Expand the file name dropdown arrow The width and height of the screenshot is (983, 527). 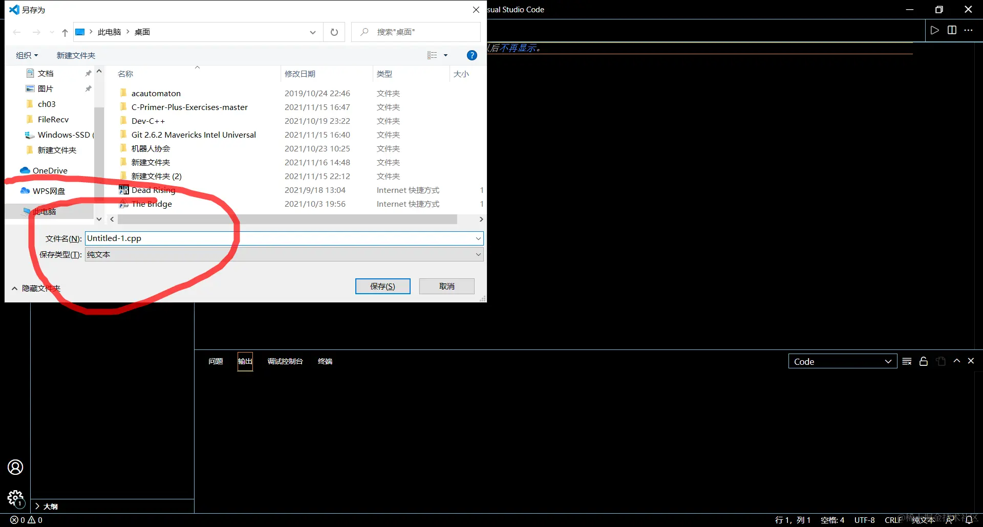click(x=478, y=238)
